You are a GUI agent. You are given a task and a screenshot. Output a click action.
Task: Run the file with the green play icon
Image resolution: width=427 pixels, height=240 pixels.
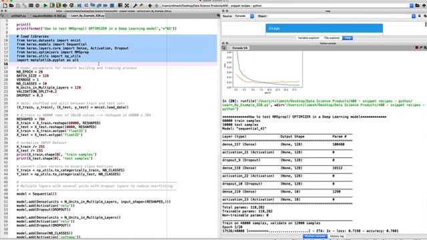click(45, 5)
